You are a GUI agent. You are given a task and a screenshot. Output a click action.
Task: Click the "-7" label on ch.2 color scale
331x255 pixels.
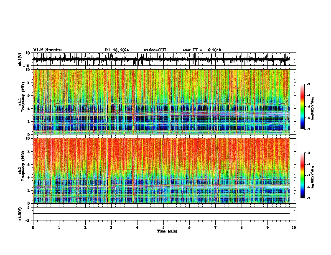(308, 198)
